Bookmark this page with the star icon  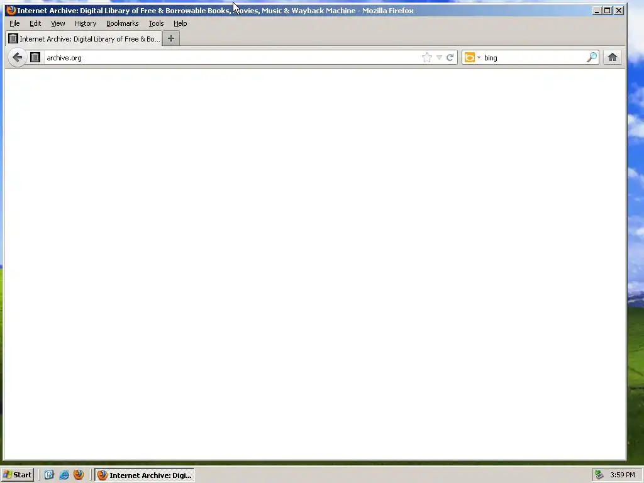click(x=427, y=57)
